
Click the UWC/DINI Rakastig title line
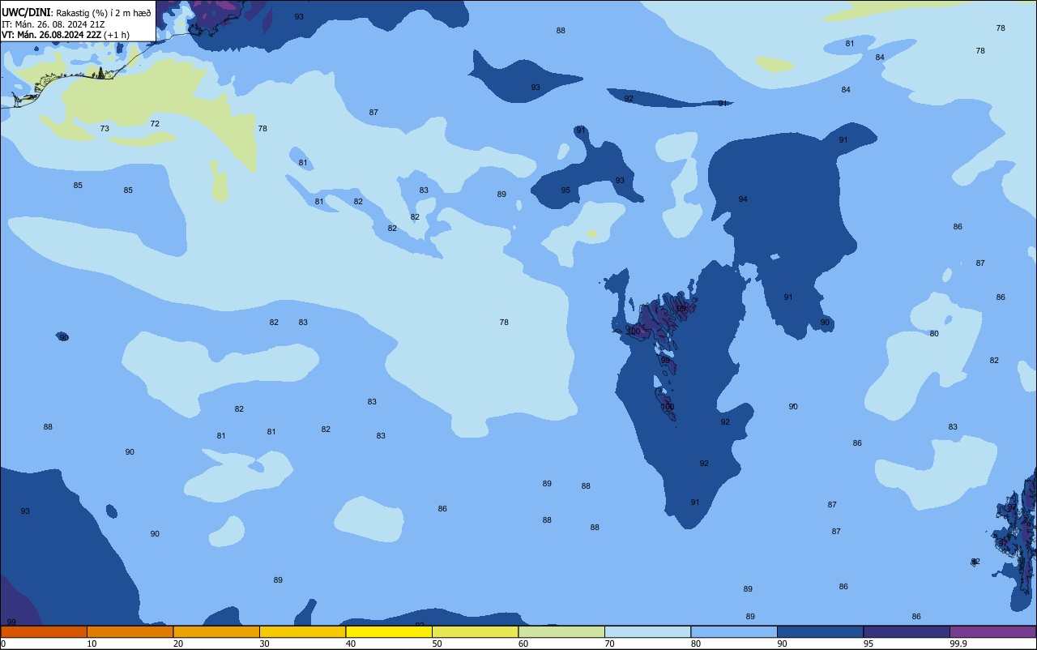coord(76,13)
